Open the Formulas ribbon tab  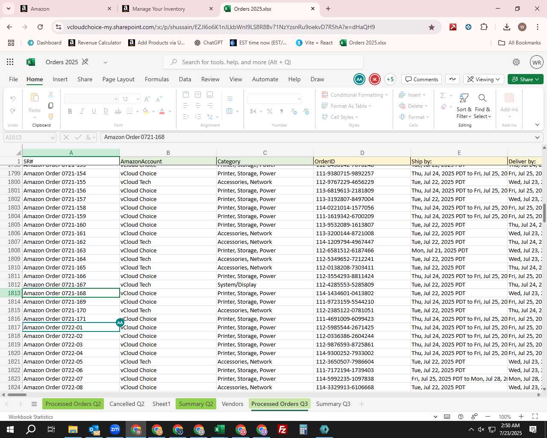157,79
